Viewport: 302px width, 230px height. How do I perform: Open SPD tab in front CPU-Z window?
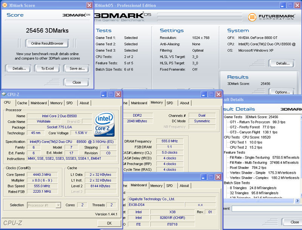click(69, 103)
